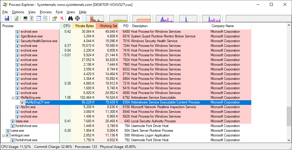
Task: Sort by Private Bytes column header
Action: (83, 26)
